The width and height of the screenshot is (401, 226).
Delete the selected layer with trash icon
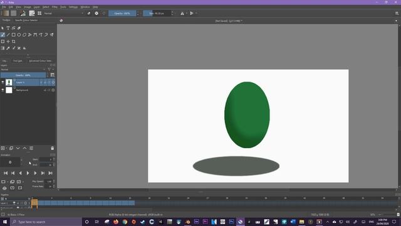(52, 148)
